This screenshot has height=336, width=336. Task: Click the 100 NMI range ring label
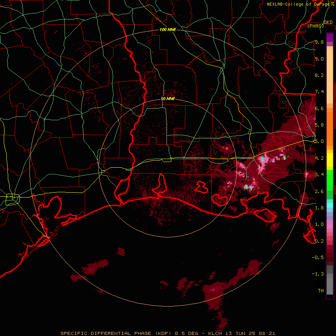[168, 29]
